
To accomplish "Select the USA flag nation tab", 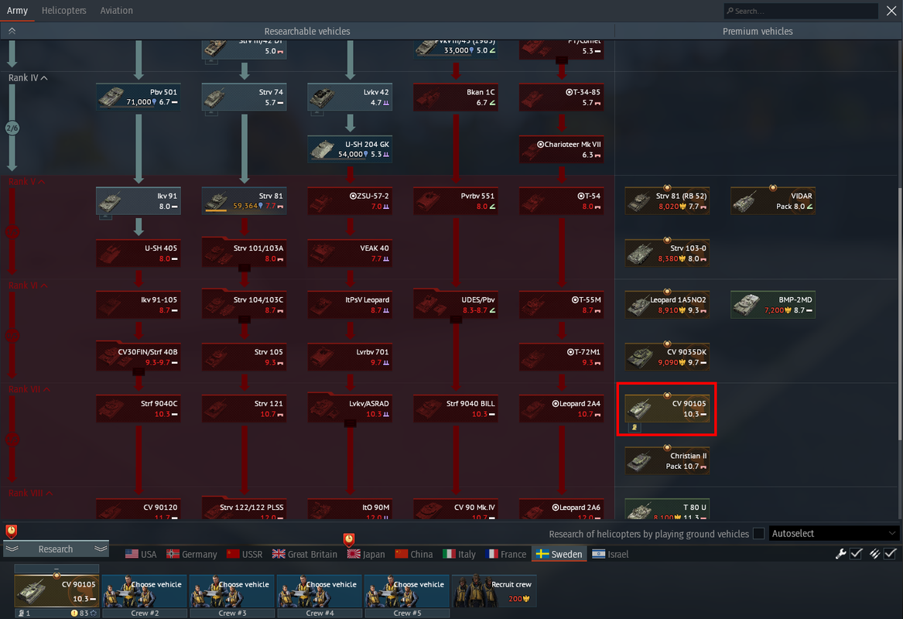I will [141, 554].
